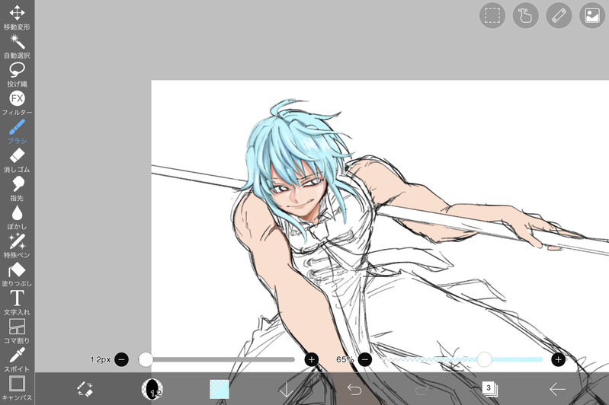Select the Magic Wand (自動選択) tool
Viewport: 609px width, 405px height.
pyautogui.click(x=17, y=46)
